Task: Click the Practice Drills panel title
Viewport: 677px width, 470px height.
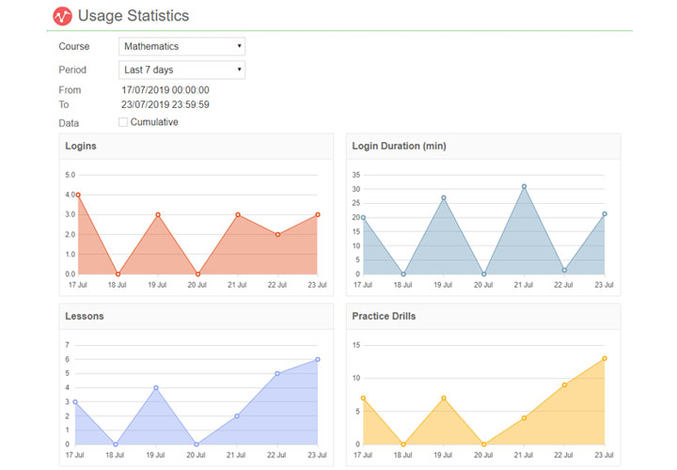Action: (384, 317)
